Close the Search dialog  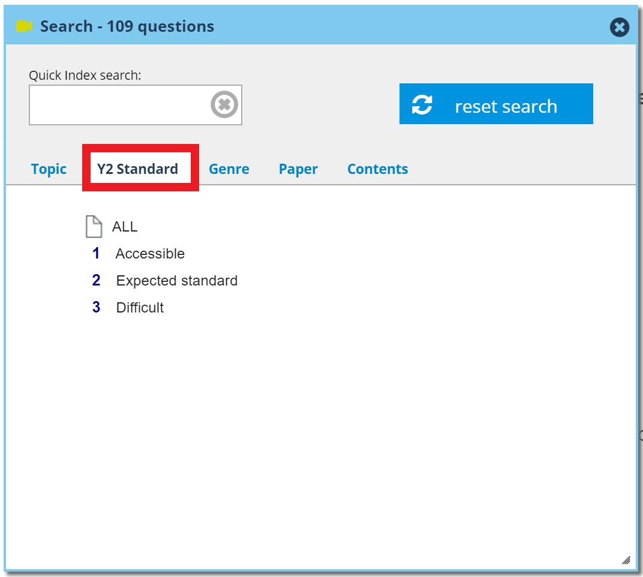pos(620,27)
